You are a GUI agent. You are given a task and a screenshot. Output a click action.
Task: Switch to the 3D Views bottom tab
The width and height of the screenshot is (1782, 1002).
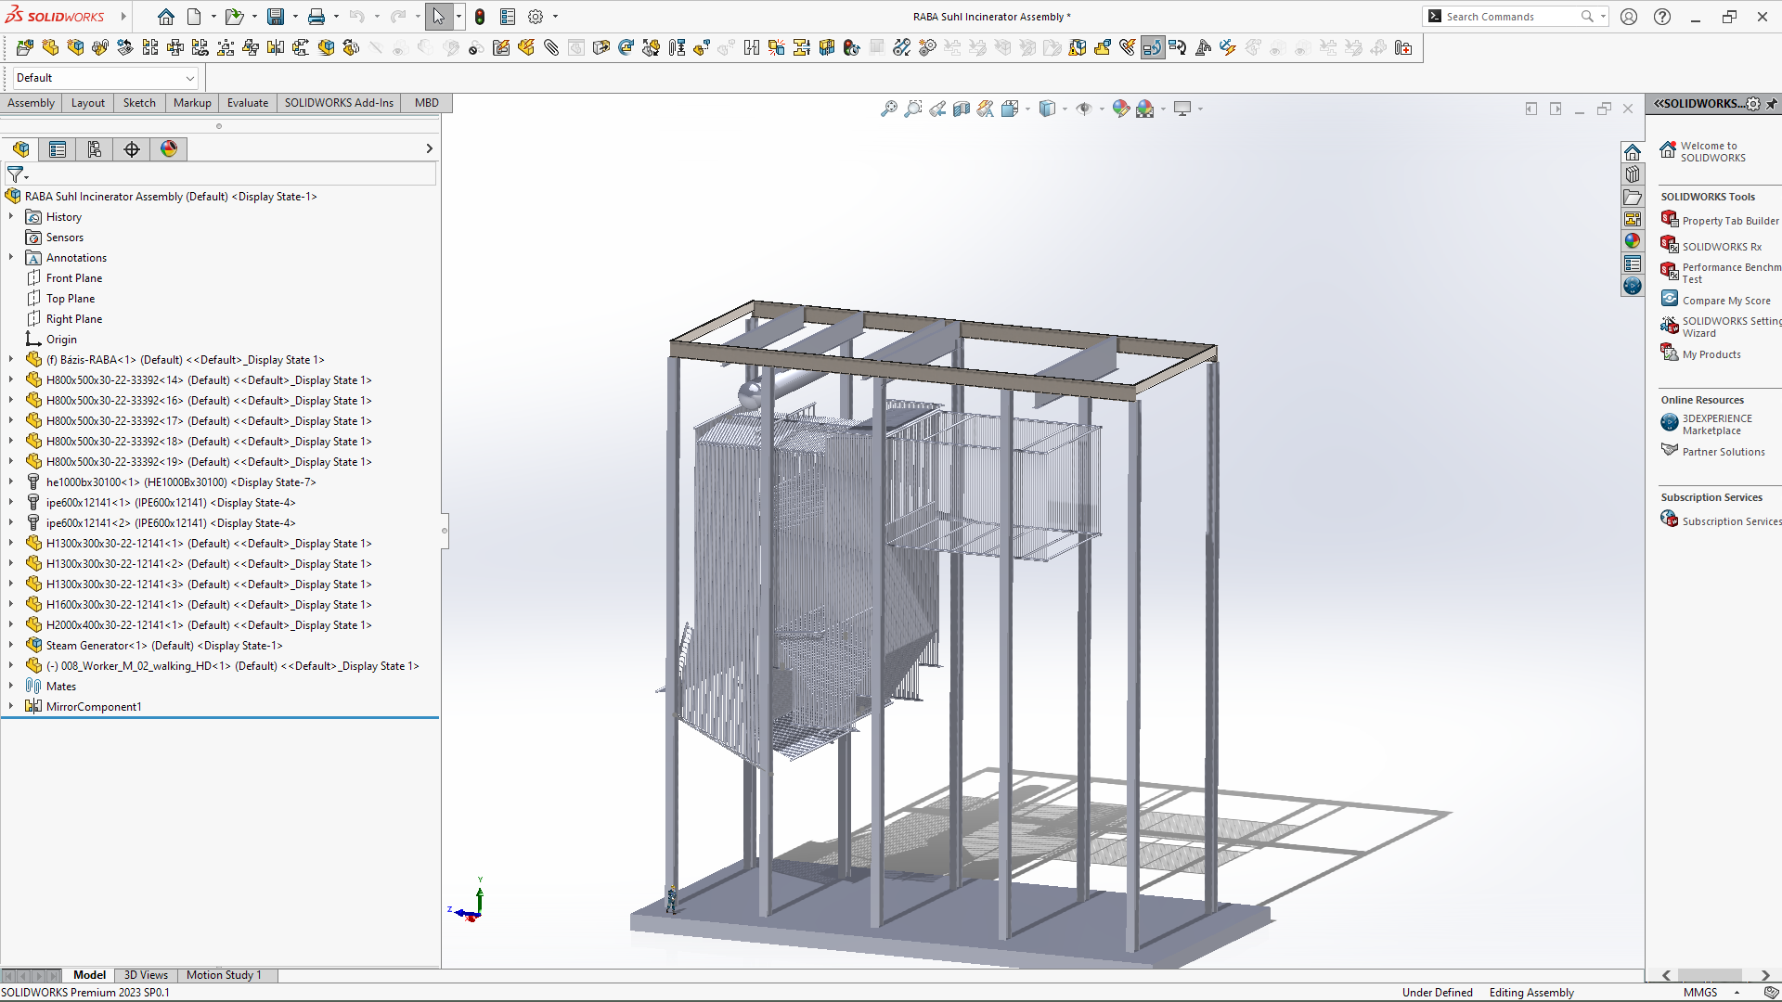coord(146,975)
